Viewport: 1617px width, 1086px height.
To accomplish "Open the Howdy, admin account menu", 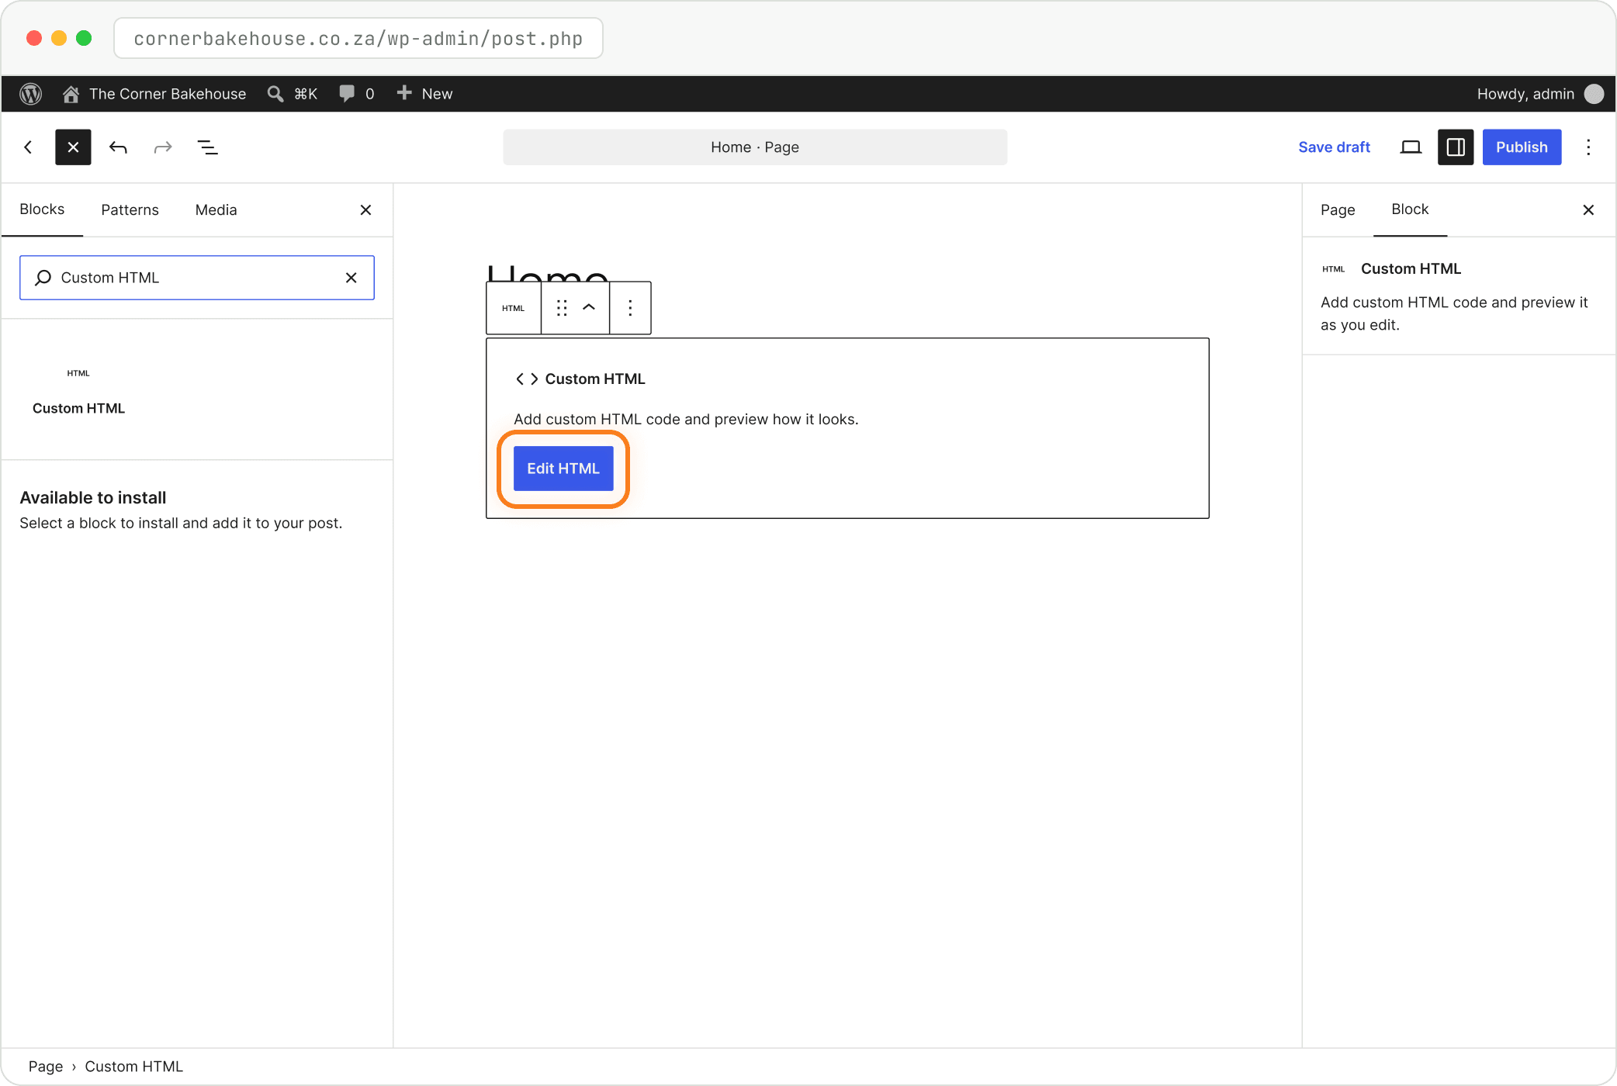I will click(x=1539, y=94).
